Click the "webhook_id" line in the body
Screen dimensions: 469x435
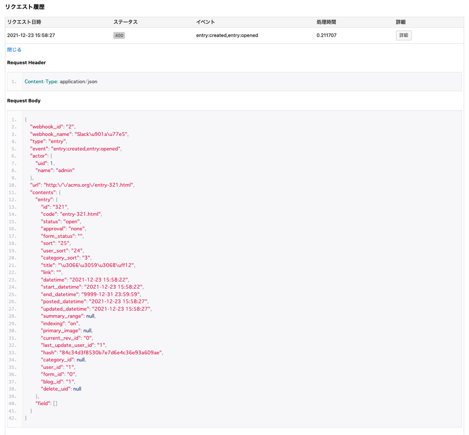pos(52,127)
